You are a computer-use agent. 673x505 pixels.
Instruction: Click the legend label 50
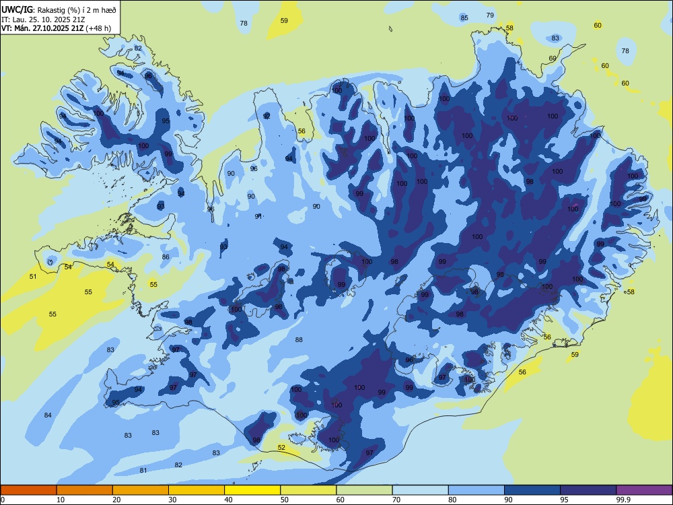[x=285, y=500]
